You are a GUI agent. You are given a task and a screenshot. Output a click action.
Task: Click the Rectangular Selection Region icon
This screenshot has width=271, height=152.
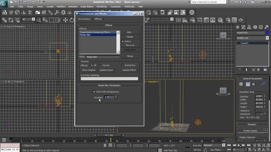[52, 20]
